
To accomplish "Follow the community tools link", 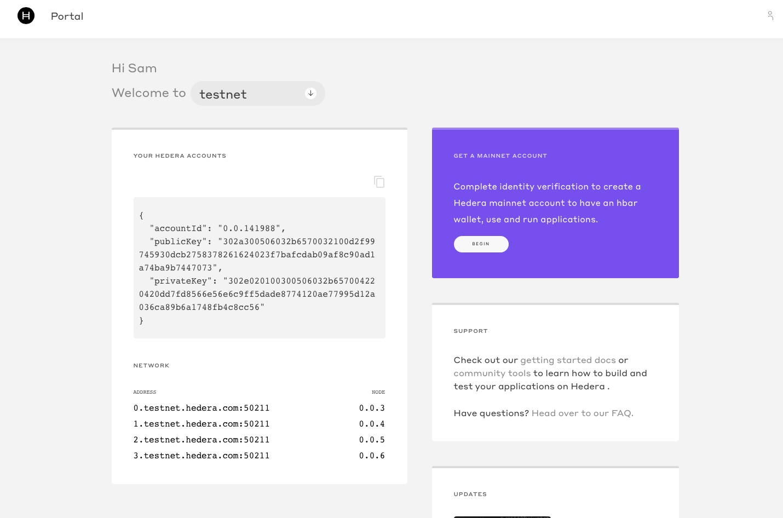I will point(492,373).
